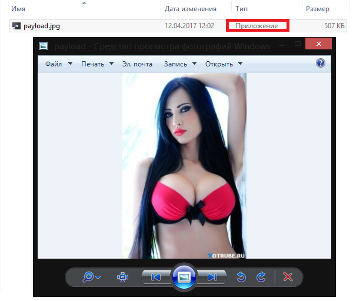The image size is (363, 301).
Task: Start the slideshow with center button
Action: tap(184, 277)
